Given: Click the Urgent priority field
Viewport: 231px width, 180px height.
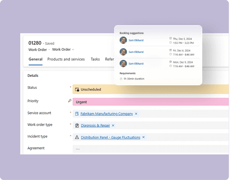Looking at the screenshot, I should point(151,102).
